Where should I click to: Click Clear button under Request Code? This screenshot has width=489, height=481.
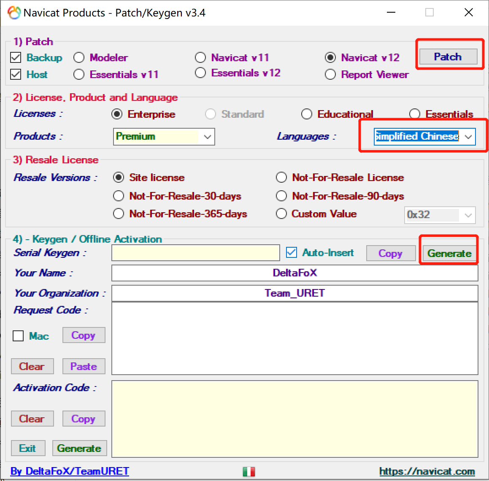tap(32, 366)
